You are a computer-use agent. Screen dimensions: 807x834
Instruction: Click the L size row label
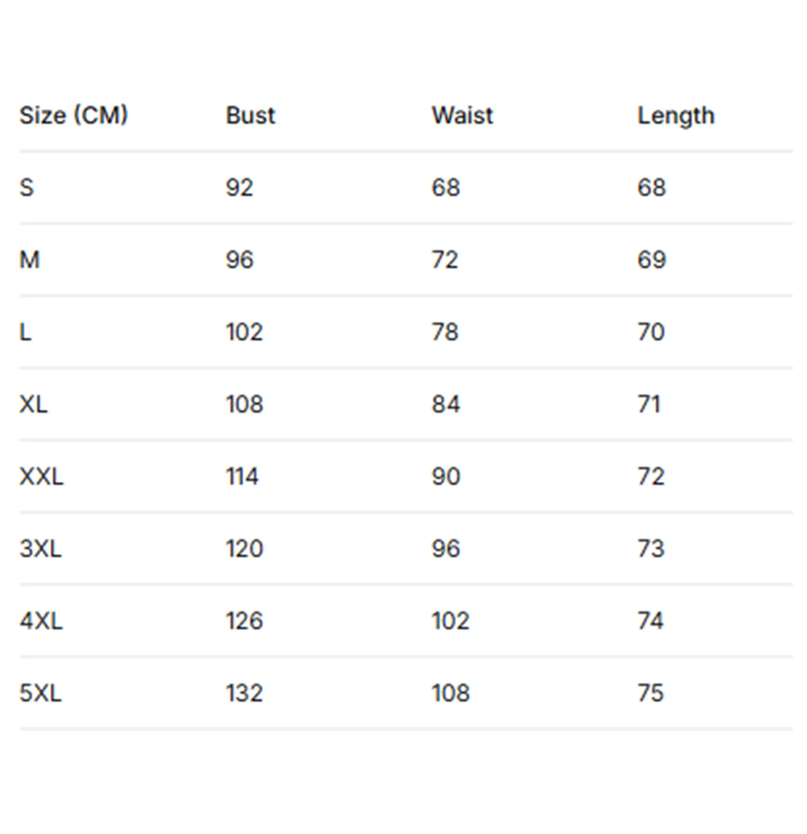click(26, 332)
